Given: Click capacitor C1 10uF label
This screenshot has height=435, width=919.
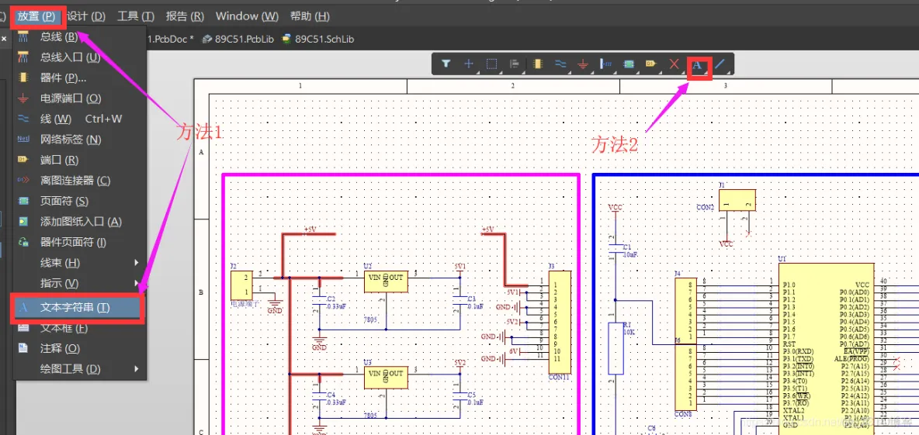Looking at the screenshot, I should click(x=630, y=250).
